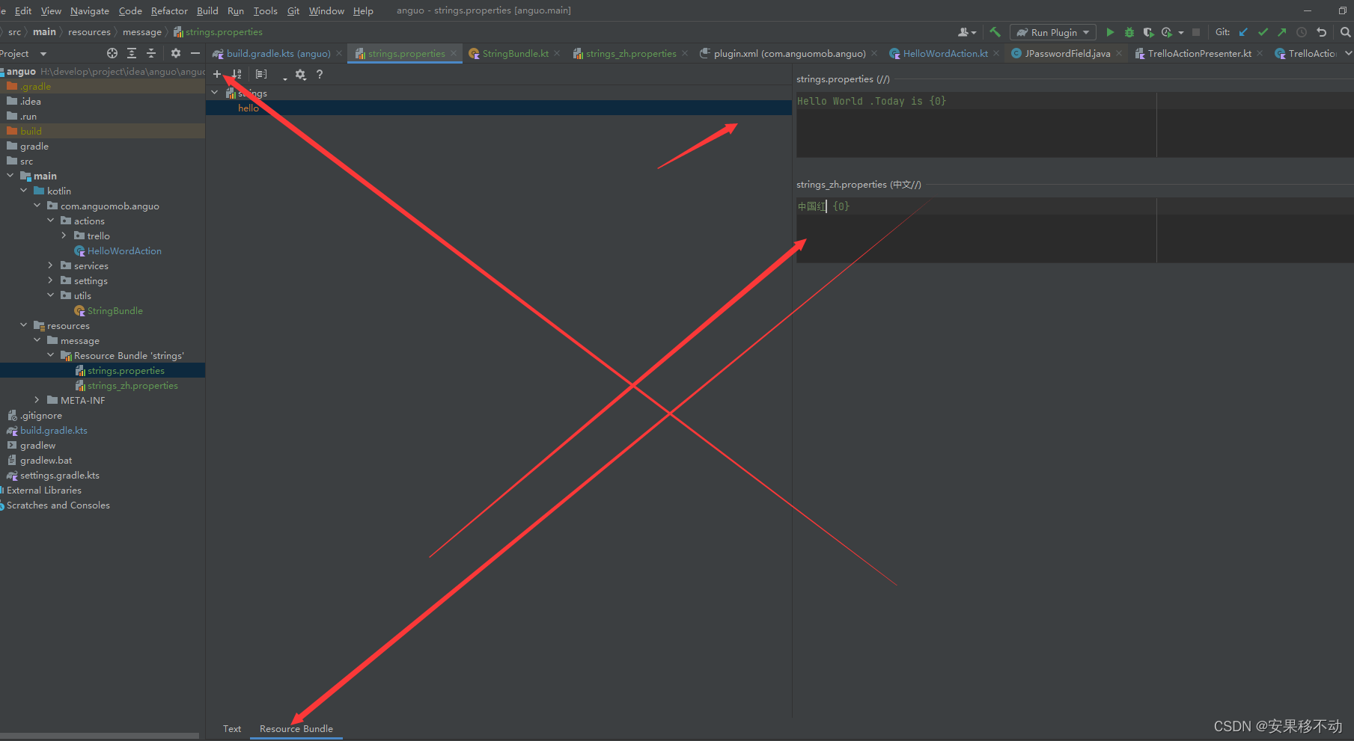Image resolution: width=1354 pixels, height=741 pixels.
Task: Add a new property with the plus icon
Action: coord(216,74)
